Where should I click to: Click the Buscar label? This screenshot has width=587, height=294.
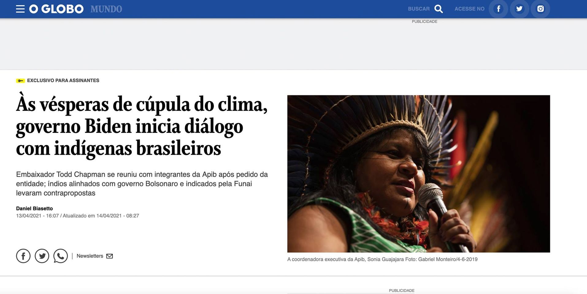(419, 9)
